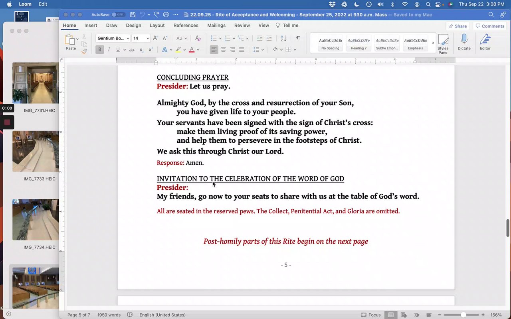Click Tell me search box
Screen dimensions: 511x319
pos(287,25)
